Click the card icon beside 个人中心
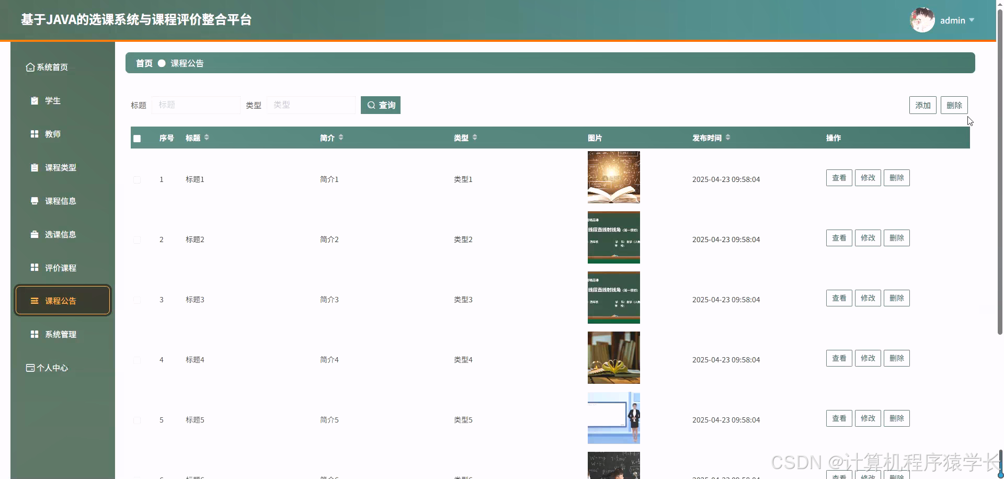This screenshot has height=479, width=1004. pyautogui.click(x=30, y=368)
